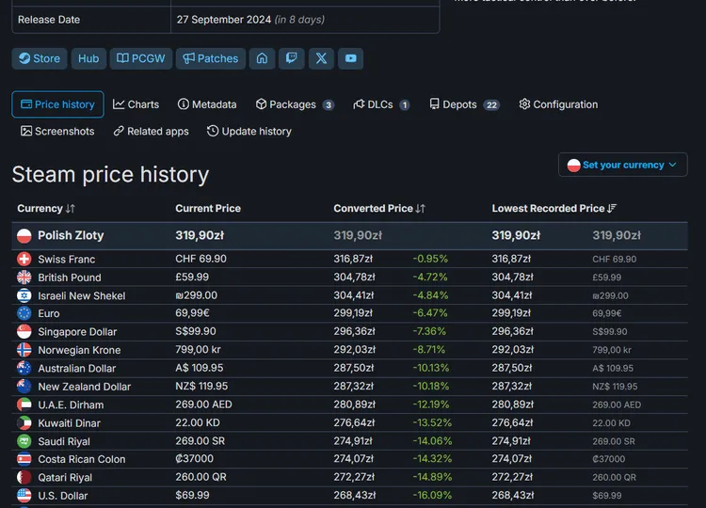Open the X (Twitter) icon button

point(321,58)
